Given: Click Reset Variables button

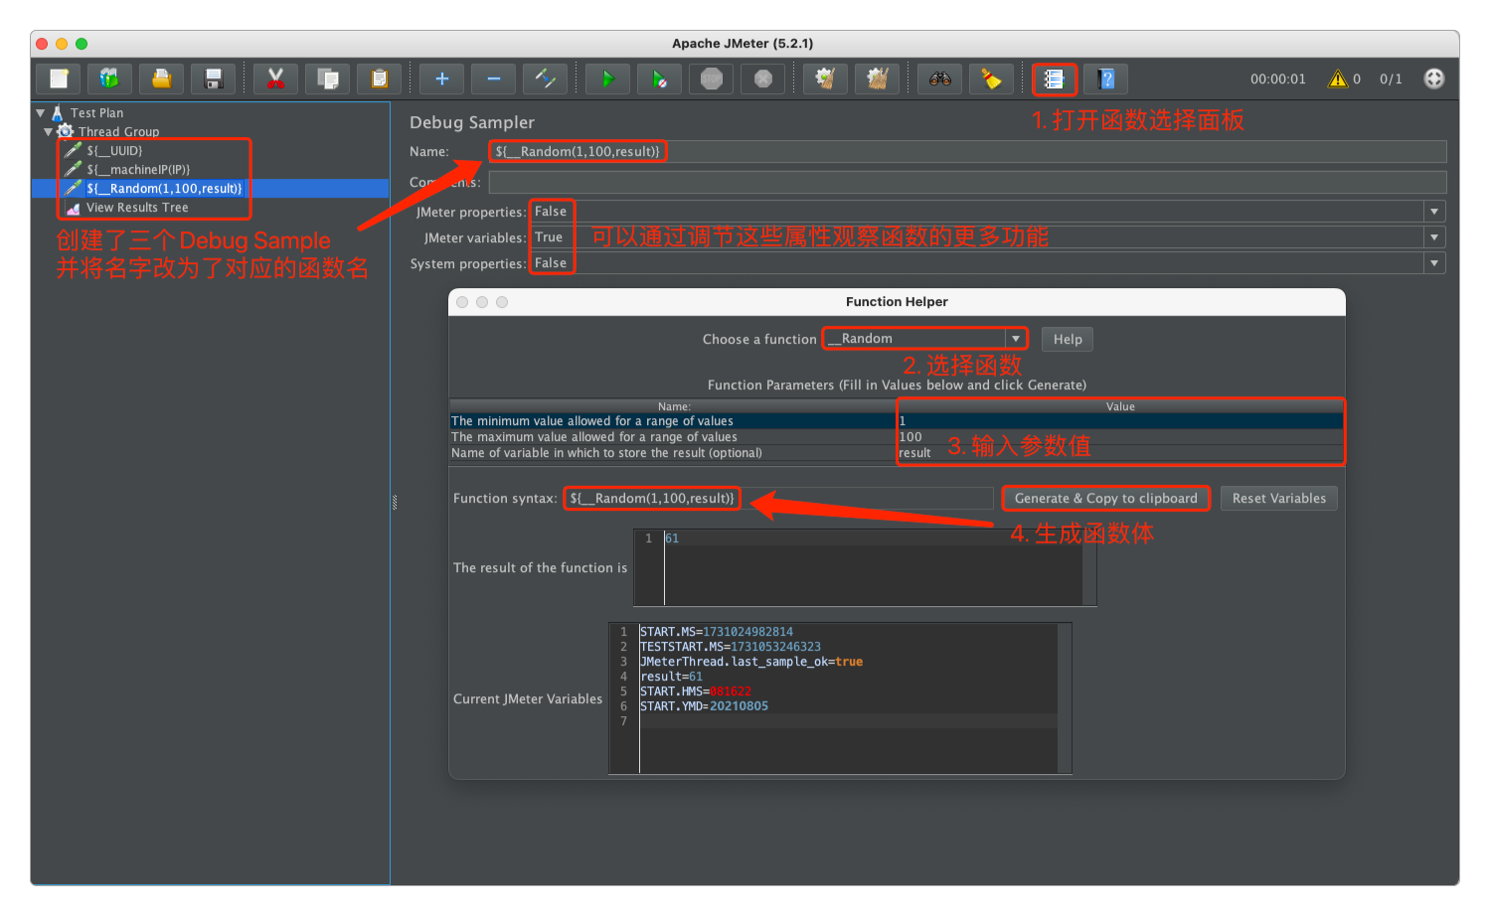Looking at the screenshot, I should tap(1278, 499).
